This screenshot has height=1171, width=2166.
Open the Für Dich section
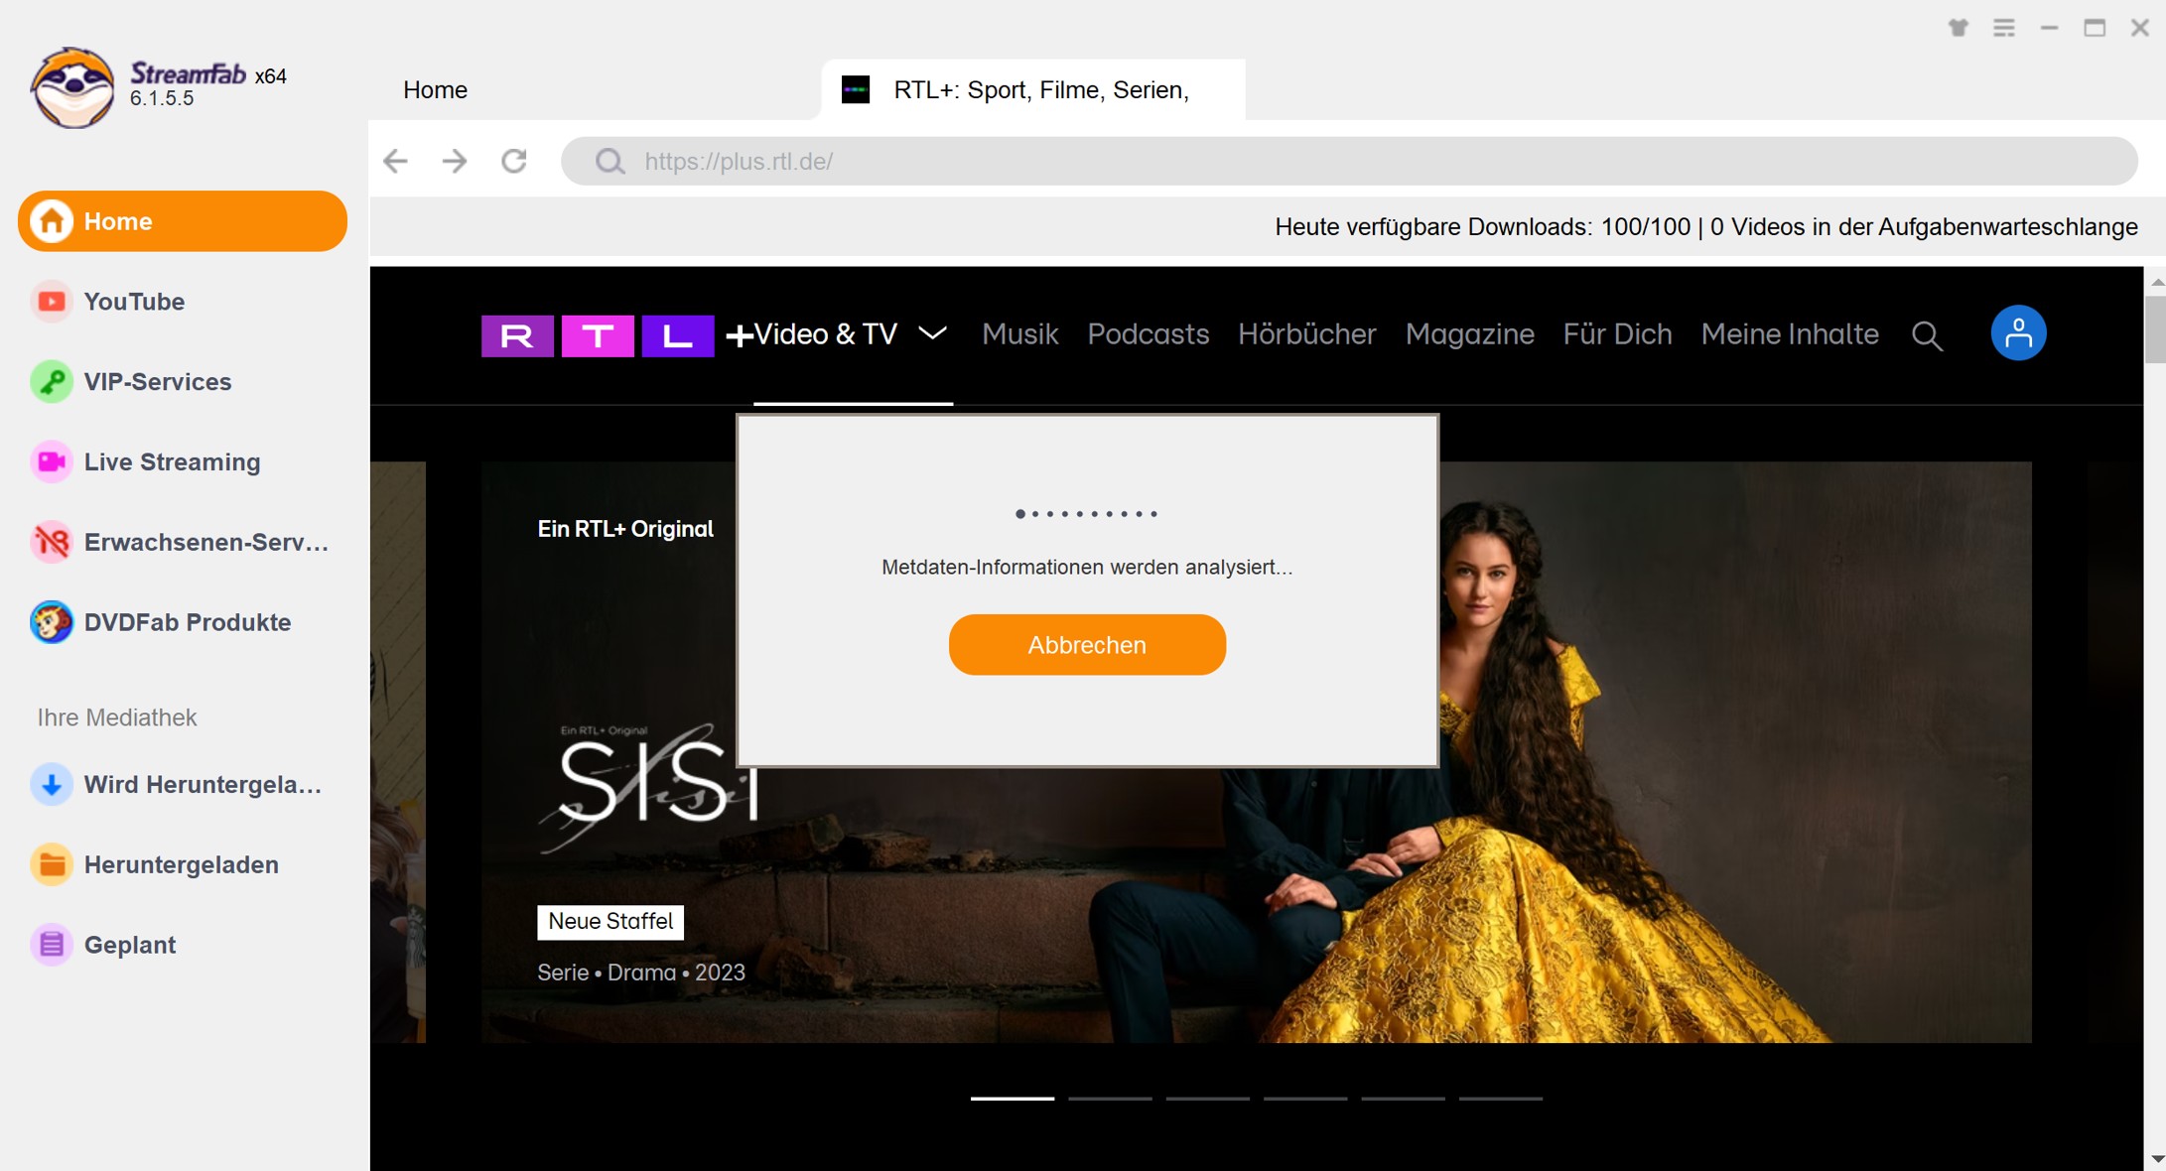[x=1617, y=334]
